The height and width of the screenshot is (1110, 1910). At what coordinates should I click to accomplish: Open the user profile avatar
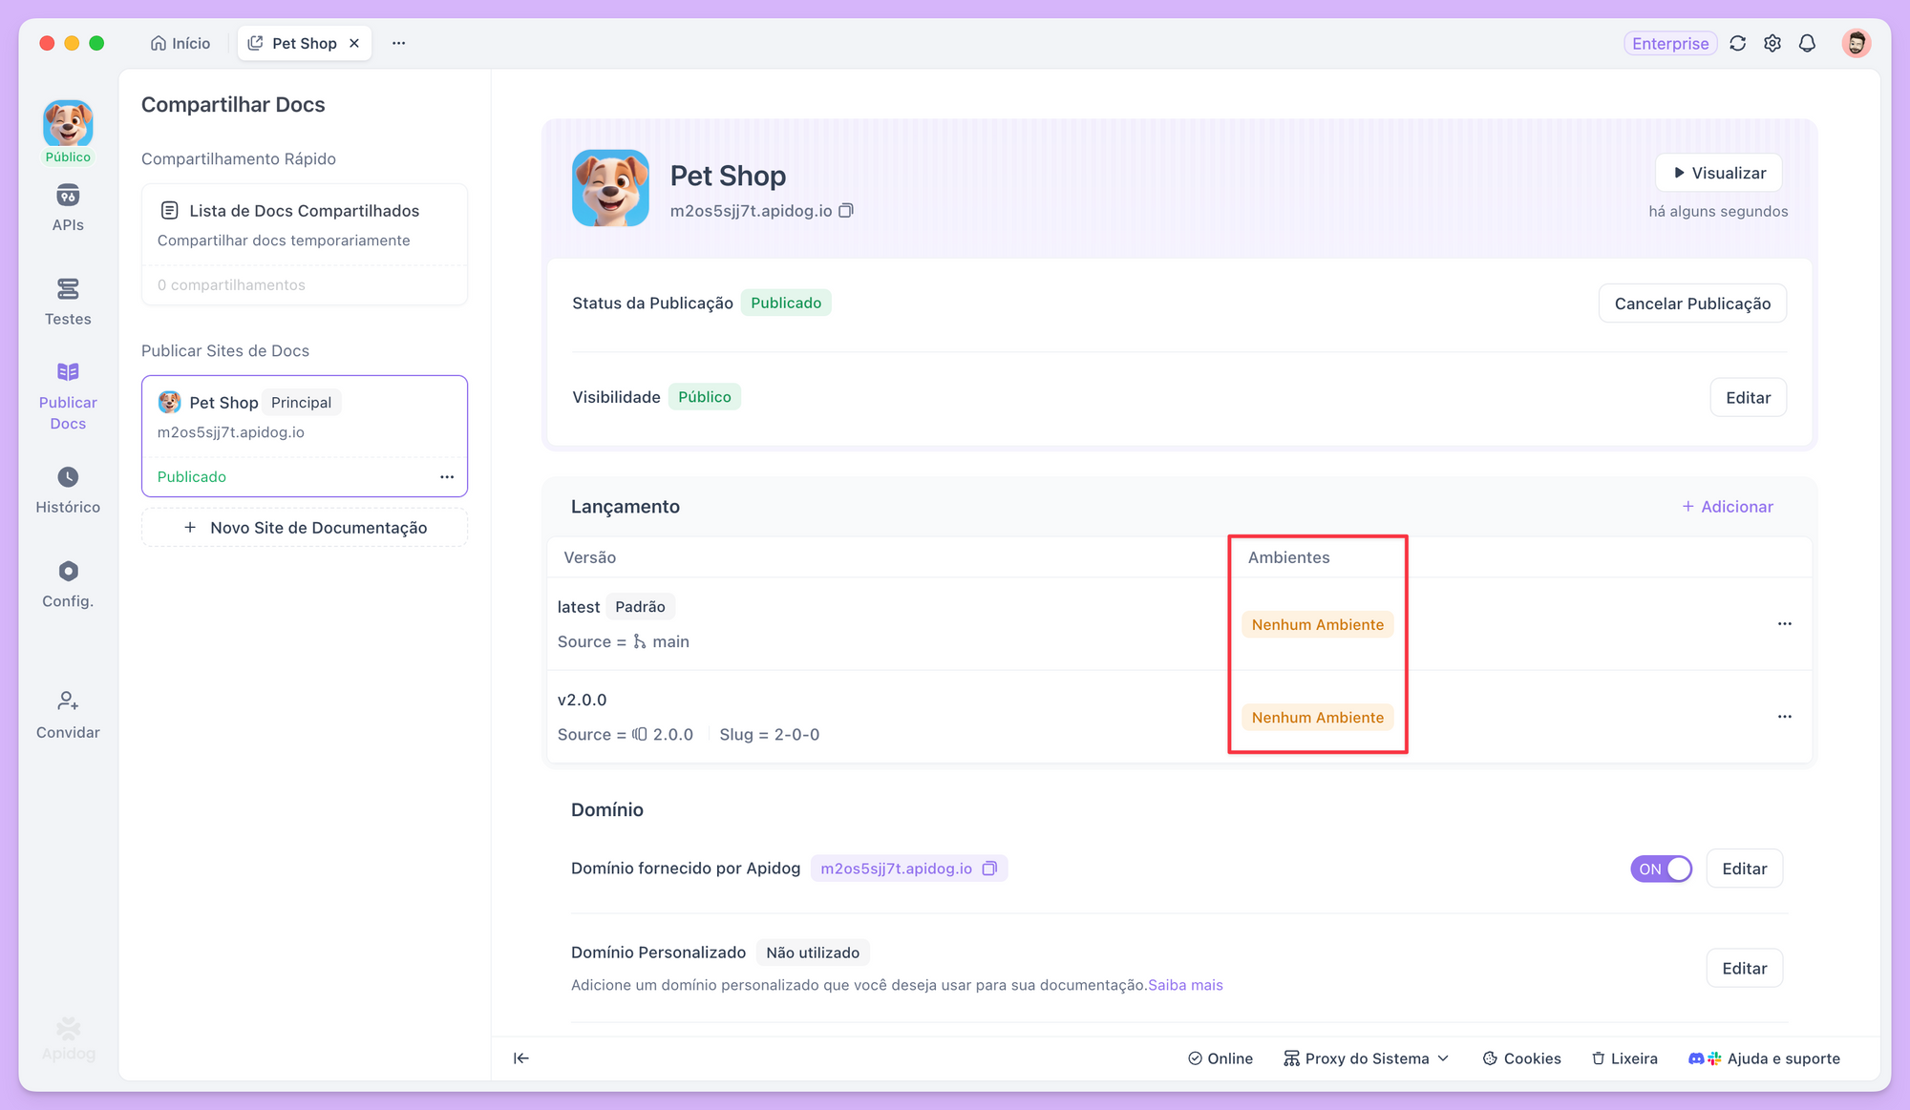pyautogui.click(x=1857, y=43)
